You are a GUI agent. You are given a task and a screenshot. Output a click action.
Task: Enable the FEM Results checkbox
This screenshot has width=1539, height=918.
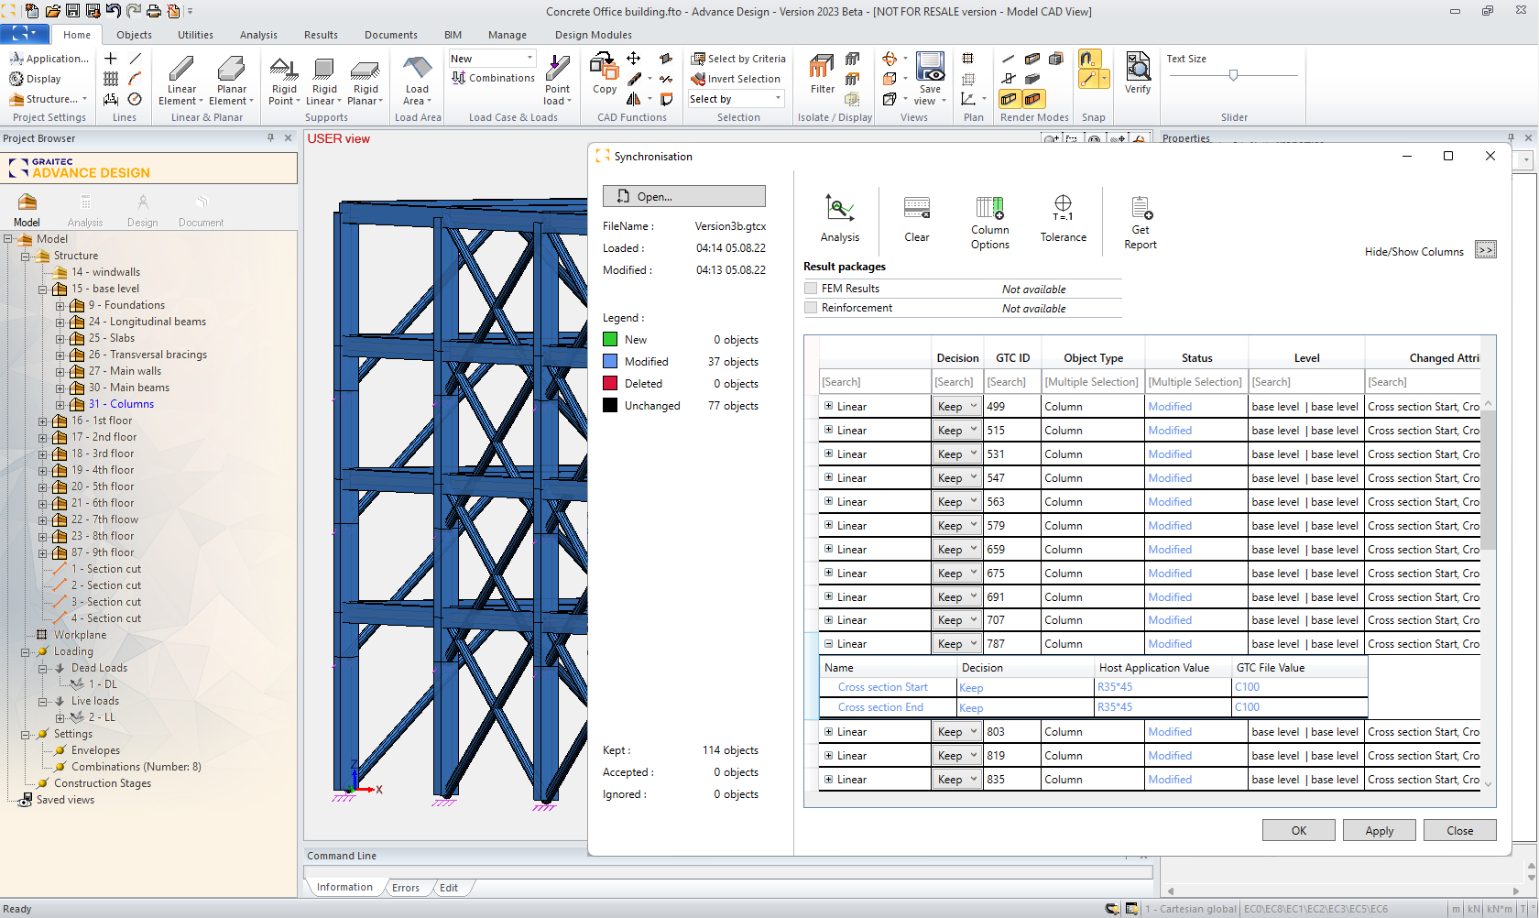coord(811,289)
